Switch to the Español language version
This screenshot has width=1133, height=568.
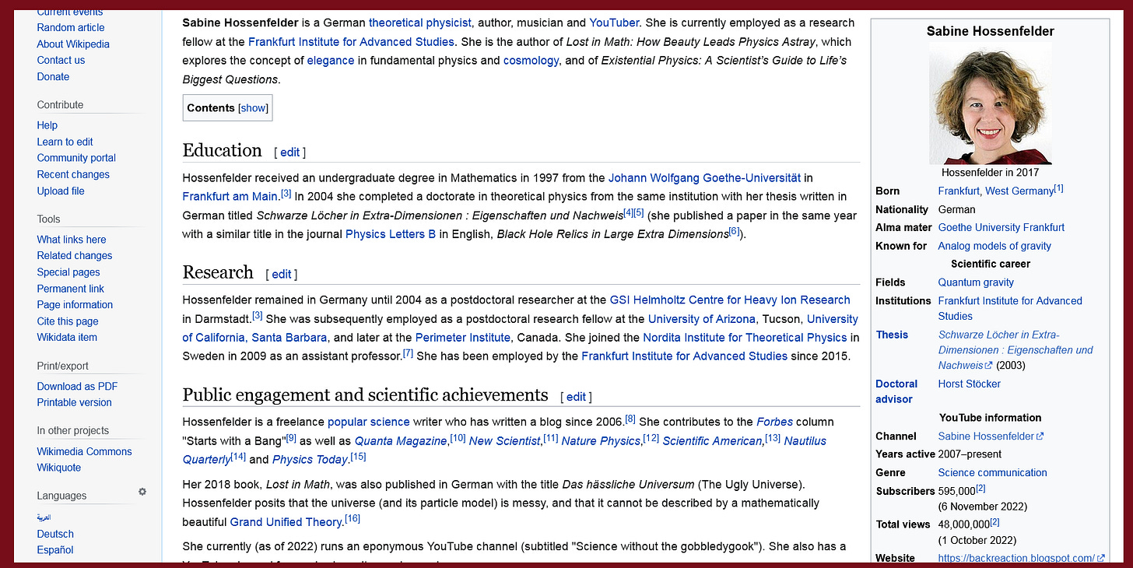55,549
